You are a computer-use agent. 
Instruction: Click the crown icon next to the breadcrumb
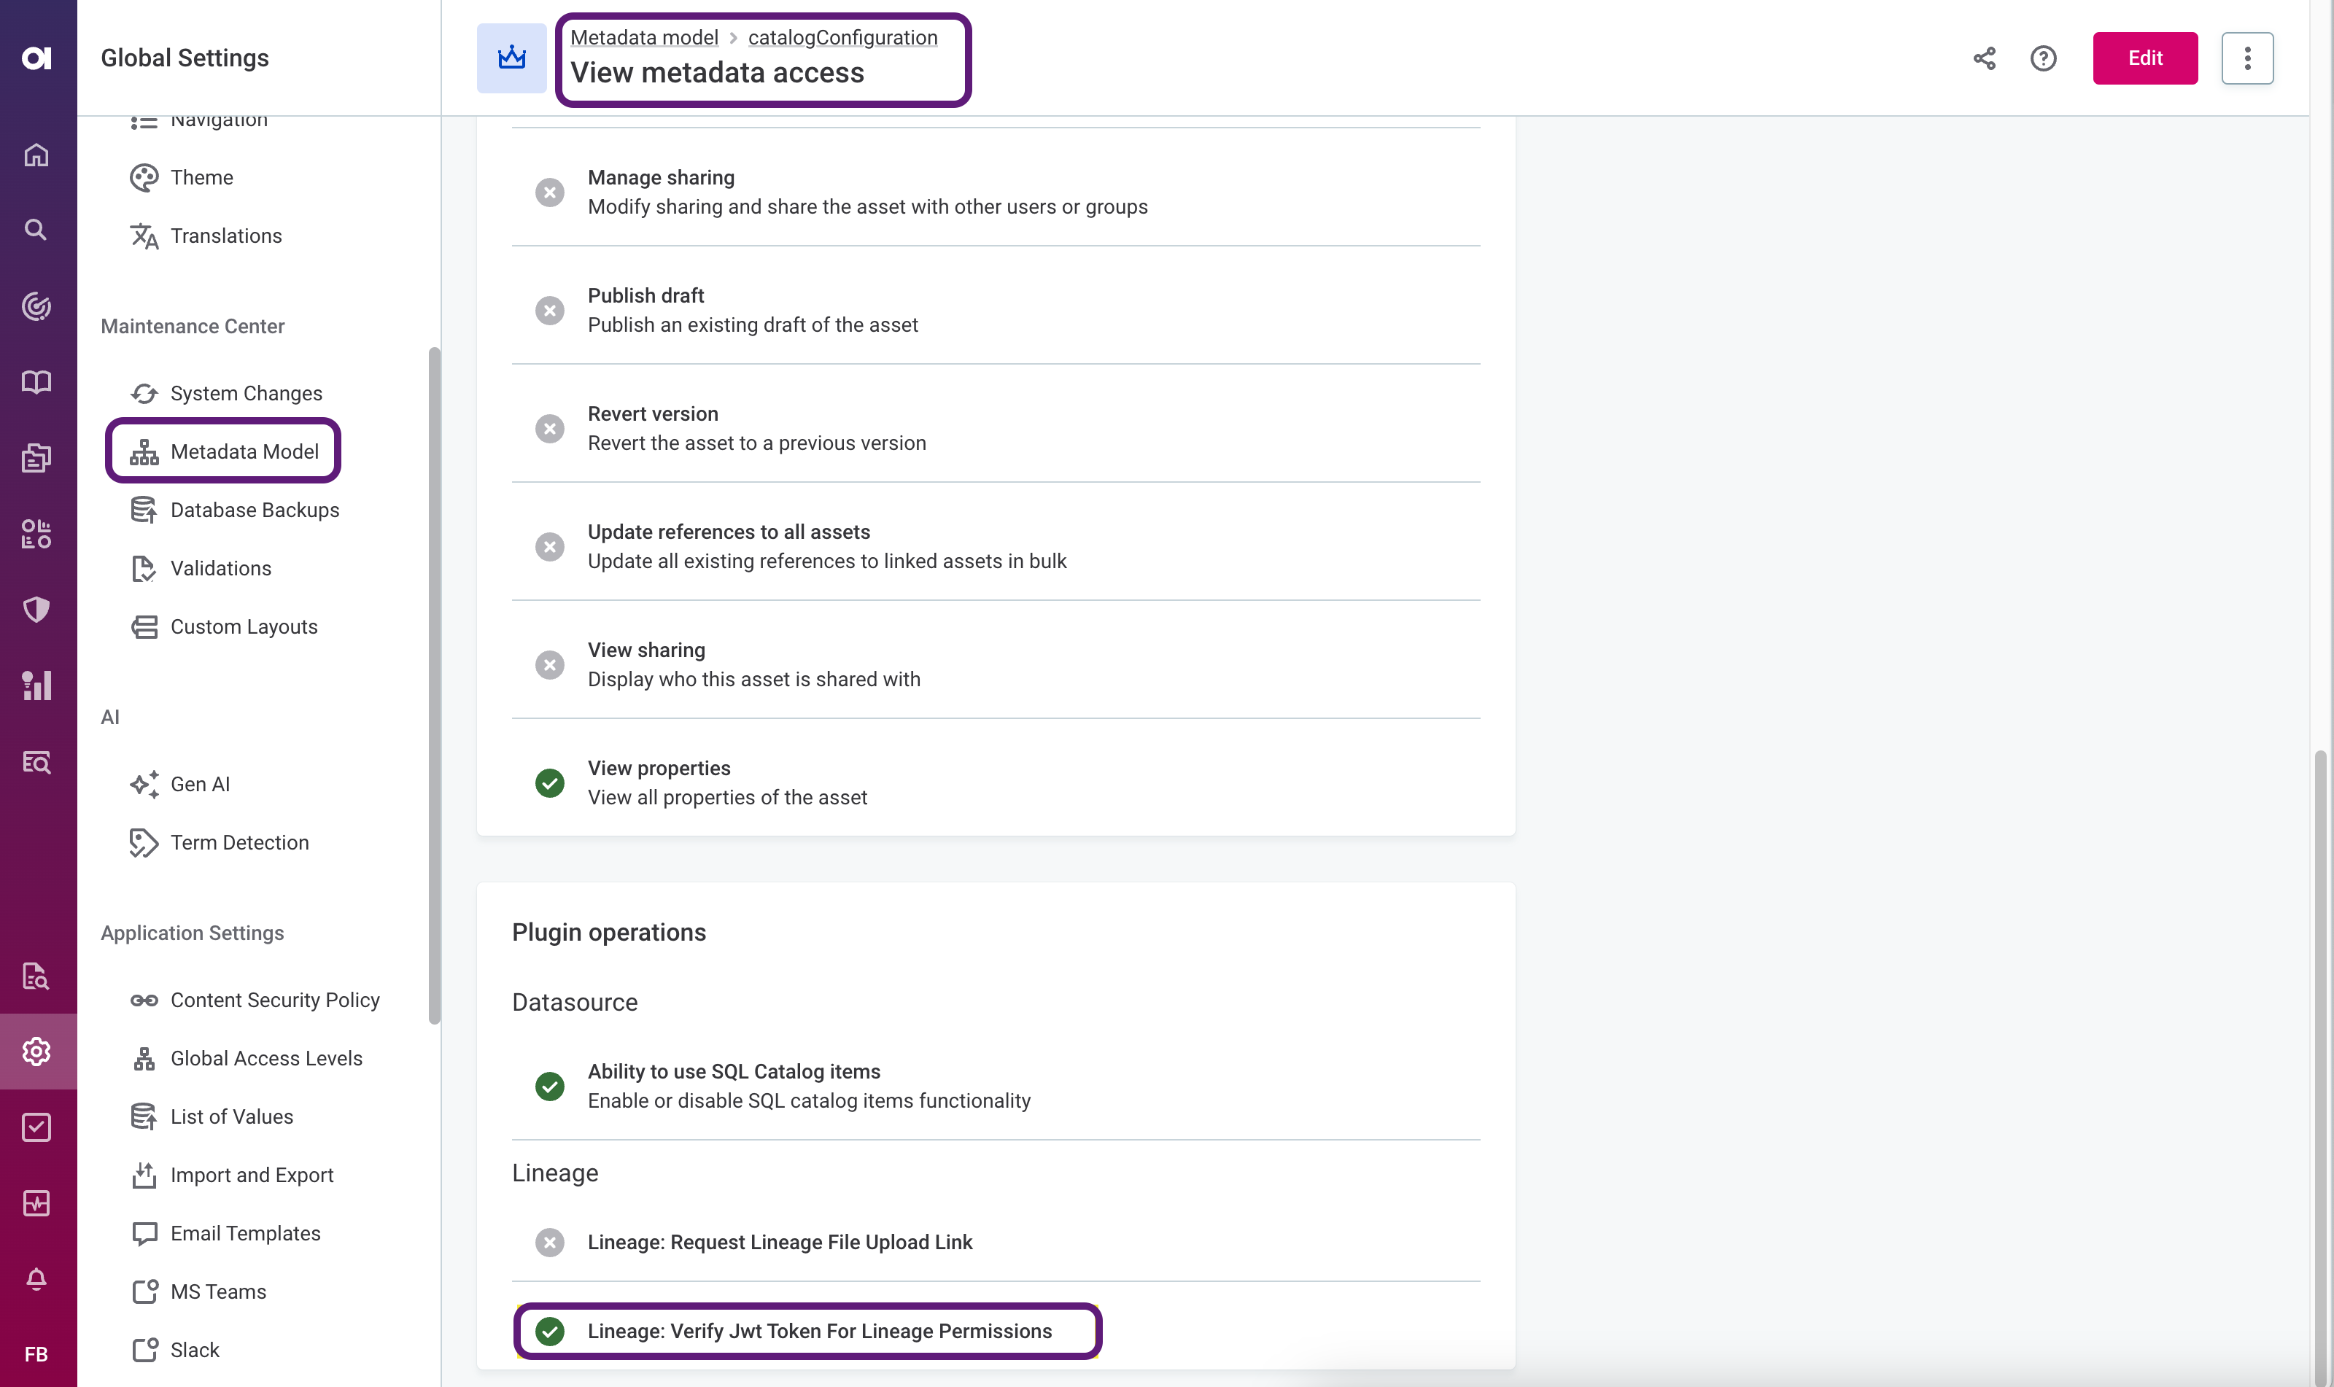(511, 58)
